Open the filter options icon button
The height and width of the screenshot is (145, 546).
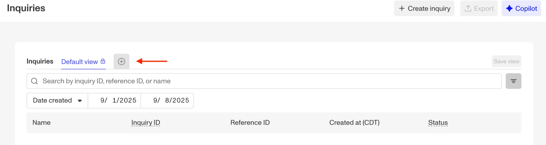tap(513, 81)
